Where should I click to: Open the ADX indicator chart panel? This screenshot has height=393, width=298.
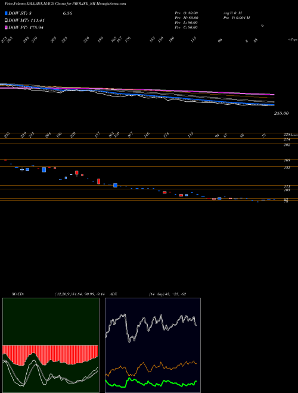(153, 345)
